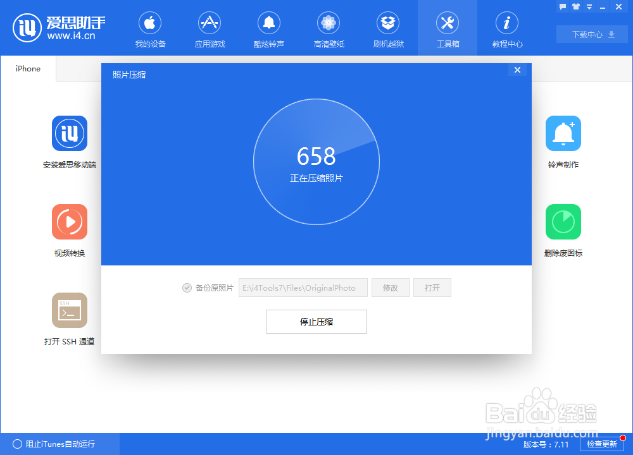Open the feedback chat icon in titlebar

(563, 6)
